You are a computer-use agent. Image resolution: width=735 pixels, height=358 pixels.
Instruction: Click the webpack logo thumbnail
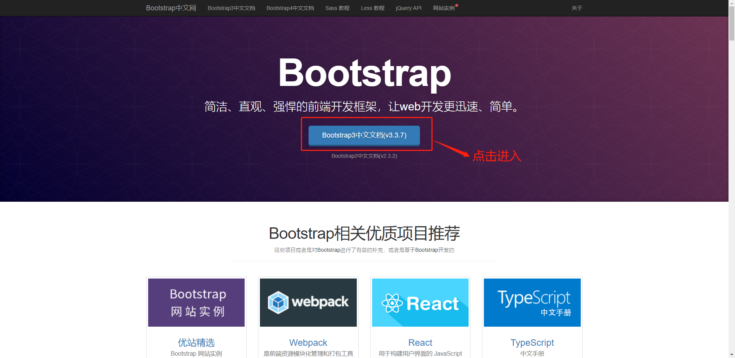308,302
